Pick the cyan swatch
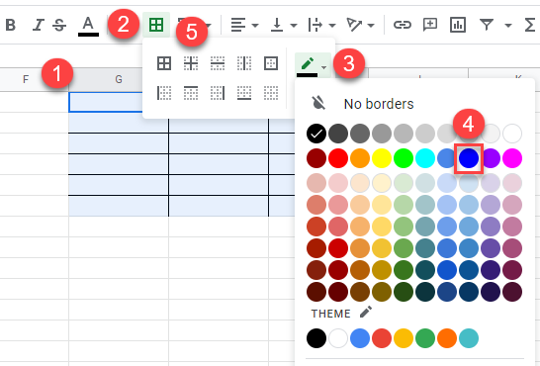This screenshot has width=540, height=366. (425, 158)
